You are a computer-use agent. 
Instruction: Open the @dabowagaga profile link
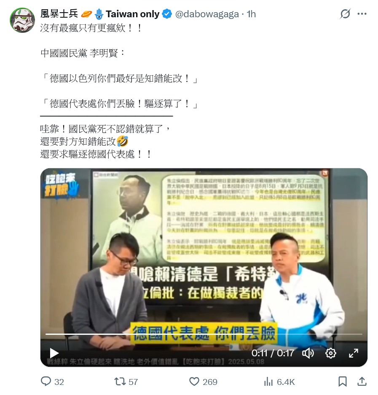click(207, 14)
